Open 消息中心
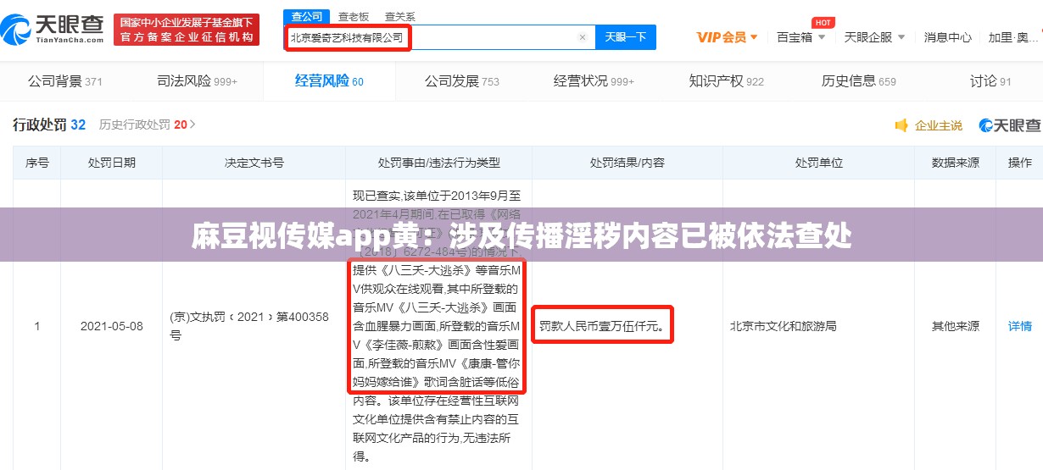 947,37
